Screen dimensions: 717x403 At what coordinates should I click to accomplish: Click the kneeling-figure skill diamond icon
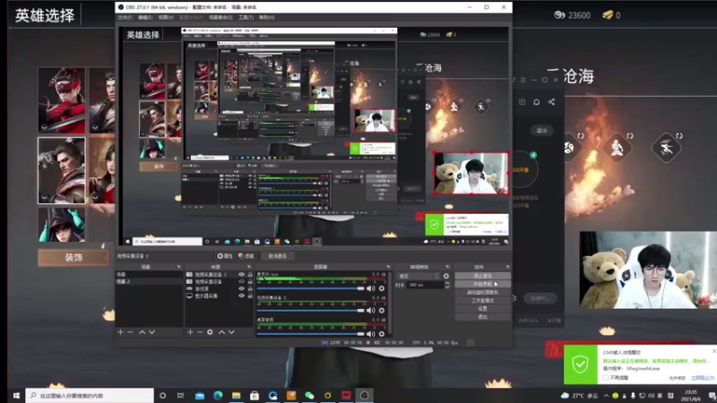[617, 148]
